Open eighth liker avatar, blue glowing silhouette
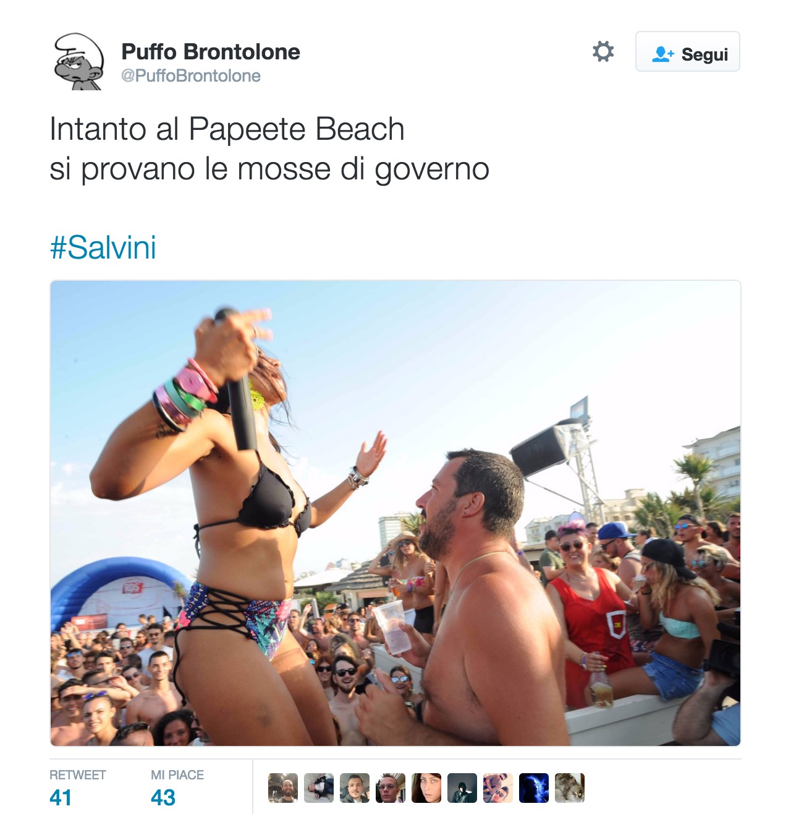This screenshot has height=814, width=791. (x=534, y=788)
